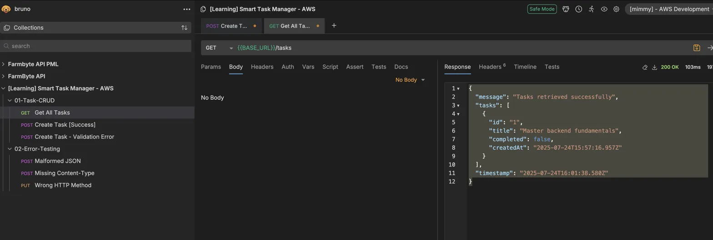Viewport: 713px width, 240px height.
Task: Click the search magnifier icon
Action: click(x=7, y=46)
